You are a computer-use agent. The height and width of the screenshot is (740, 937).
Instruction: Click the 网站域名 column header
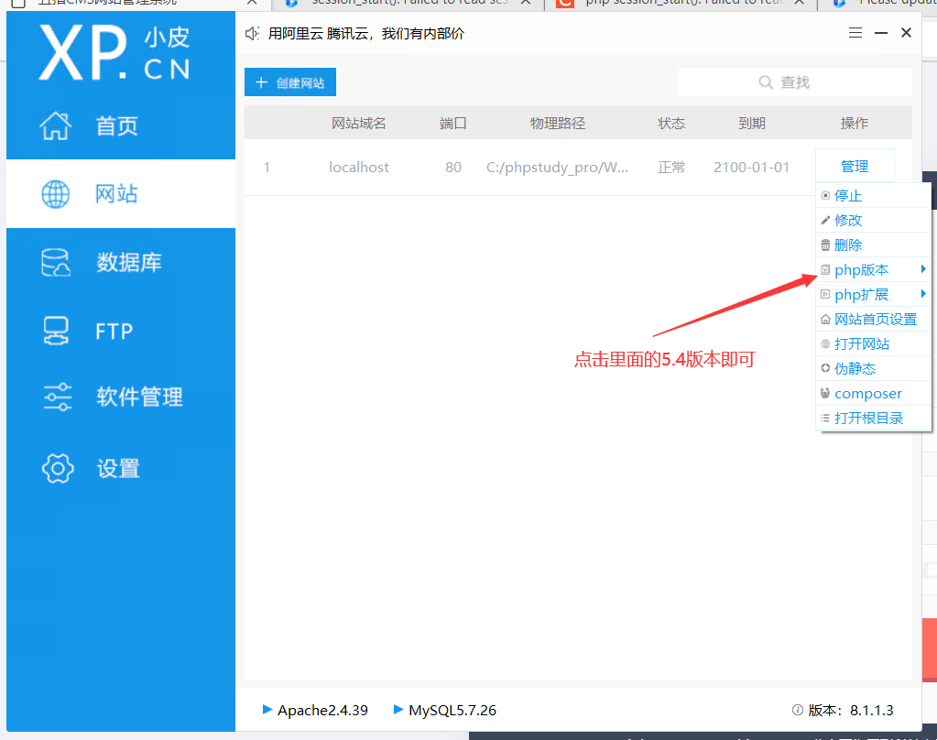358,123
